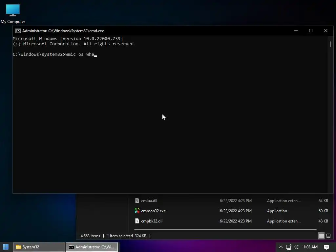
Task: Click Administrator cmd taskbar button
Action: (x=92, y=247)
